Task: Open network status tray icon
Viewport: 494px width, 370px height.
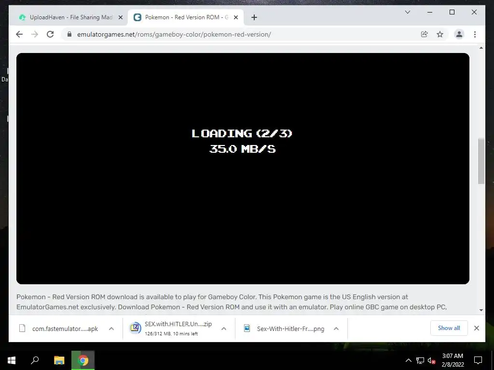Action: (420, 360)
